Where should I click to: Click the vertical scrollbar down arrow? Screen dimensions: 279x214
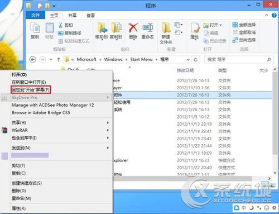[x=275, y=173]
